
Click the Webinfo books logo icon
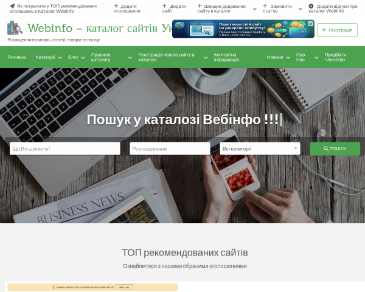[x=15, y=28]
